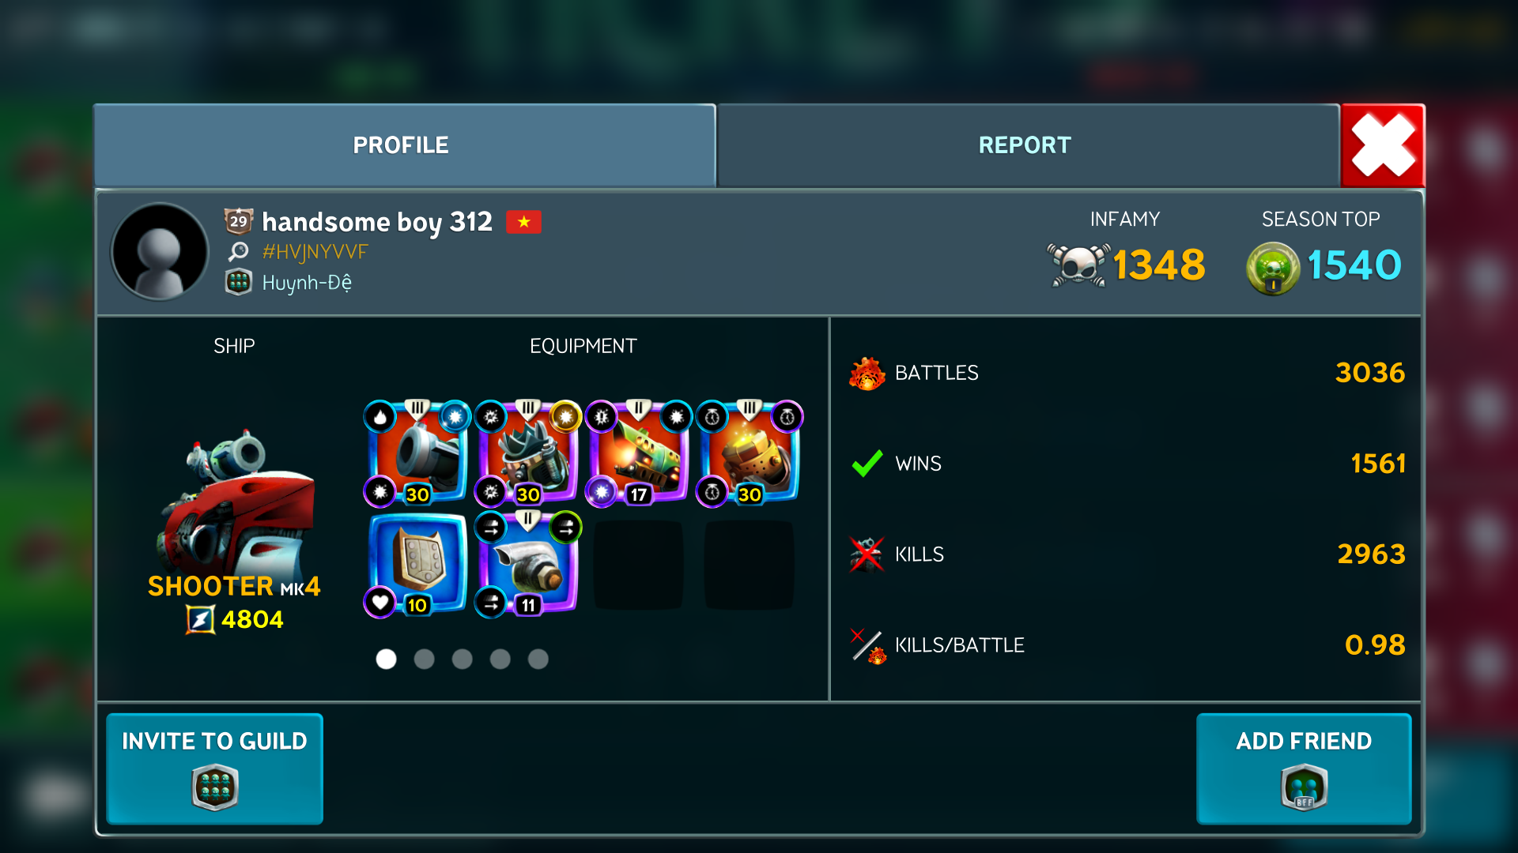The width and height of the screenshot is (1518, 853).
Task: Click the INVITE TO GUILD button
Action: tap(214, 768)
